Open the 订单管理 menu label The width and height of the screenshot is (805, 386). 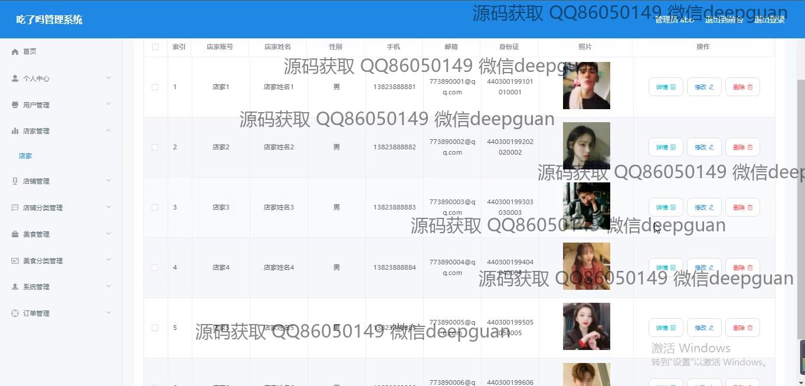click(x=36, y=313)
